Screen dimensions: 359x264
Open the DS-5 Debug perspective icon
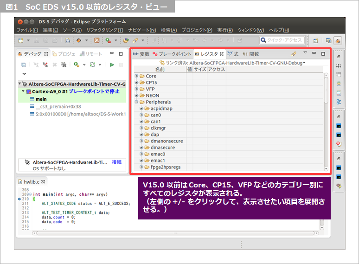point(337,41)
